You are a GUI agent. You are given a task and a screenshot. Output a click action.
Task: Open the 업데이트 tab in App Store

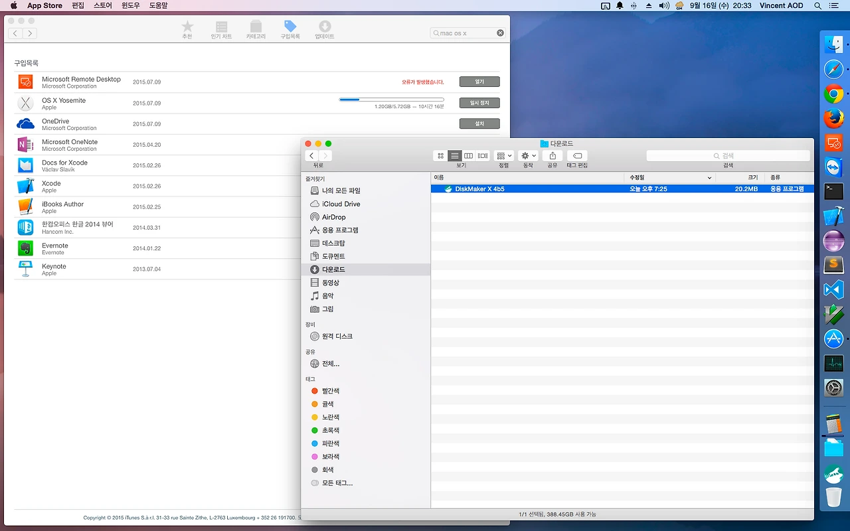[325, 28]
